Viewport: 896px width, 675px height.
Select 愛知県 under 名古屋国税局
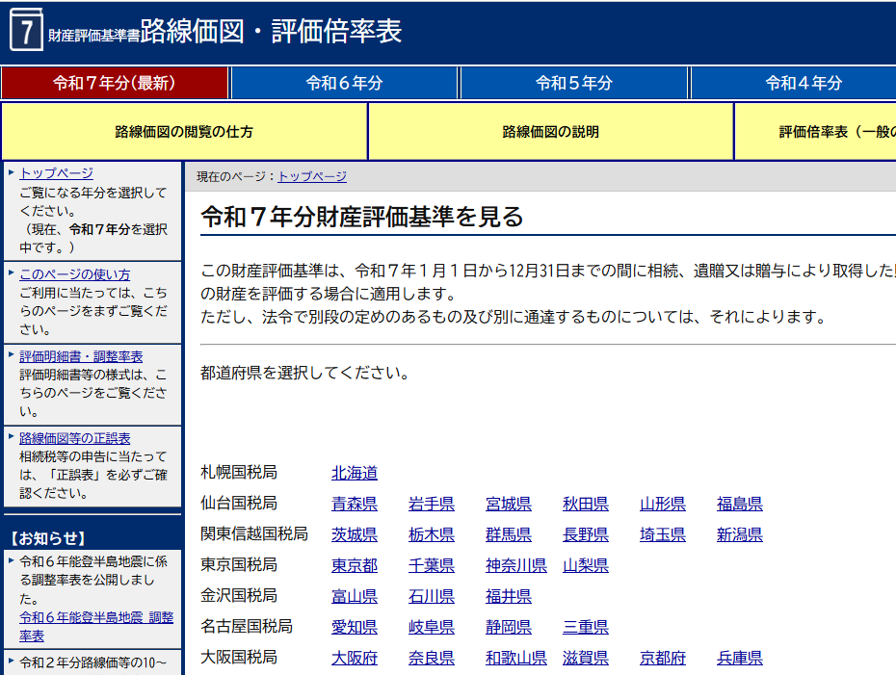353,627
